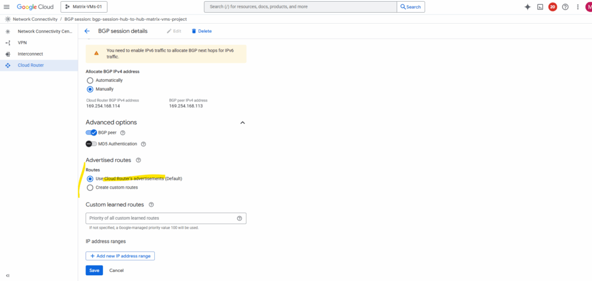
Task: Collapse the Advanced options section
Action: (243, 122)
